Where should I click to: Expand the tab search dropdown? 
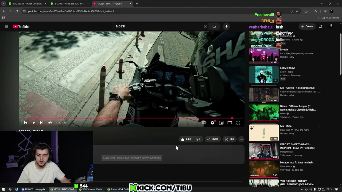3,4
